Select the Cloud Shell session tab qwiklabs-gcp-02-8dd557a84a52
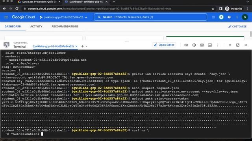This screenshot has width=252, height=141. (53, 46)
